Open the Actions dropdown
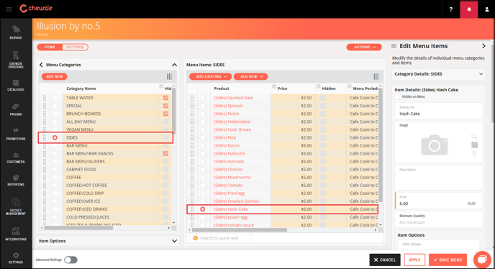495x269 pixels. (x=364, y=47)
